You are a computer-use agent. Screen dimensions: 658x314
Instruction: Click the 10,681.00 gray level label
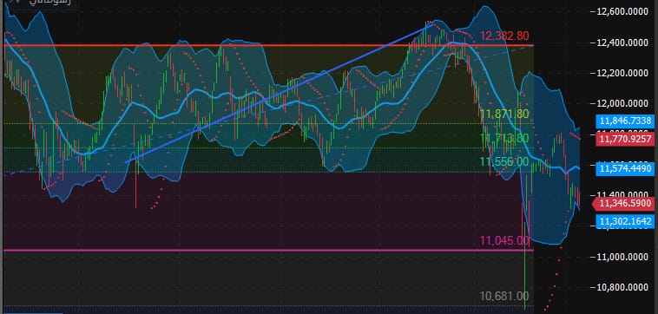pyautogui.click(x=504, y=296)
